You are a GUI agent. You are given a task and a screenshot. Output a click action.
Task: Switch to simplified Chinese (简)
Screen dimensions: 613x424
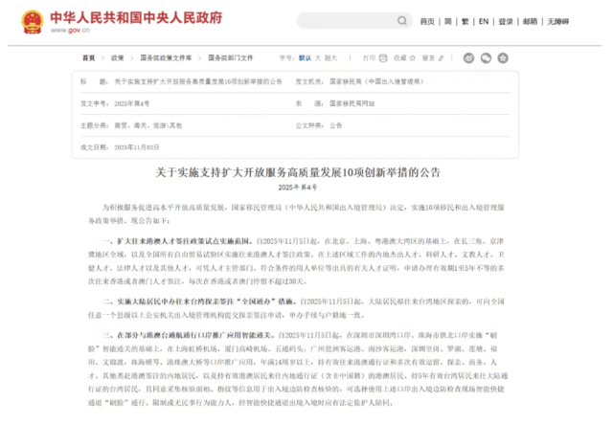448,21
